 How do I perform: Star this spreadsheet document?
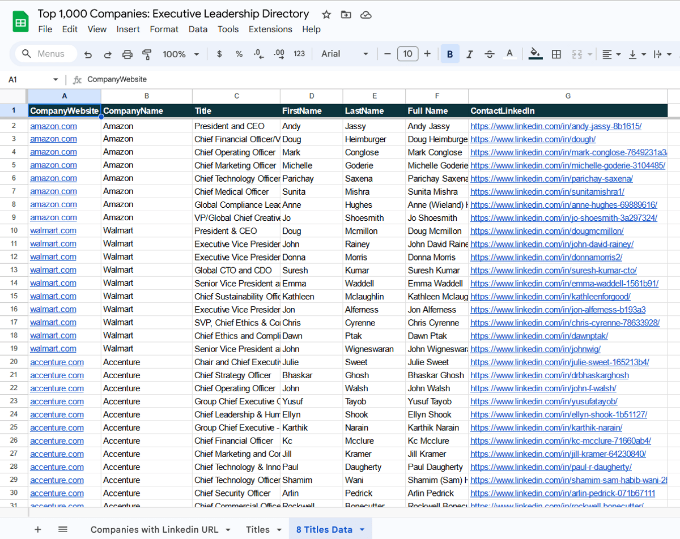coord(326,15)
